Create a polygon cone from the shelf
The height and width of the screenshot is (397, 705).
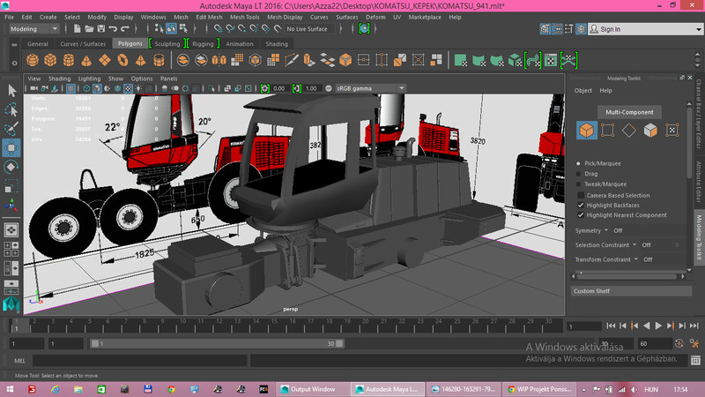pos(86,60)
